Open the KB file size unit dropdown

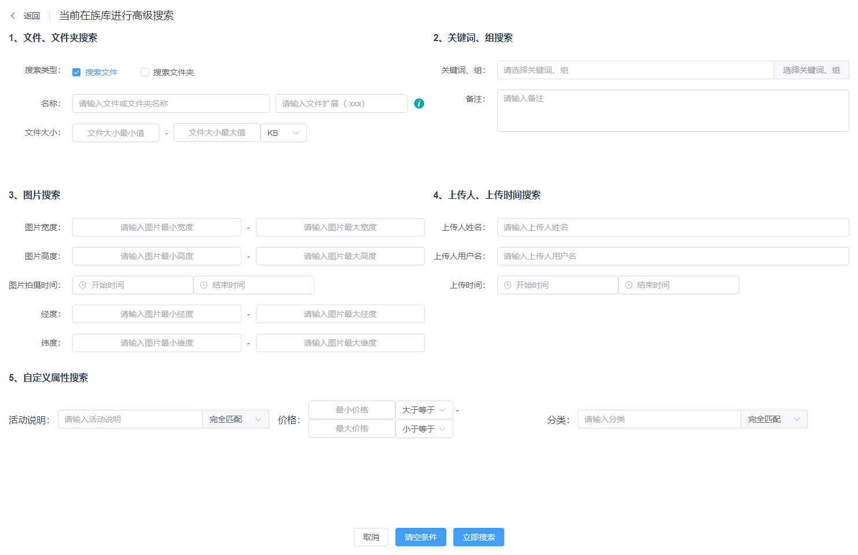coord(283,132)
